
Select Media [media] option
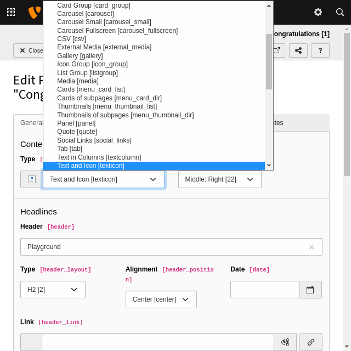[154, 81]
